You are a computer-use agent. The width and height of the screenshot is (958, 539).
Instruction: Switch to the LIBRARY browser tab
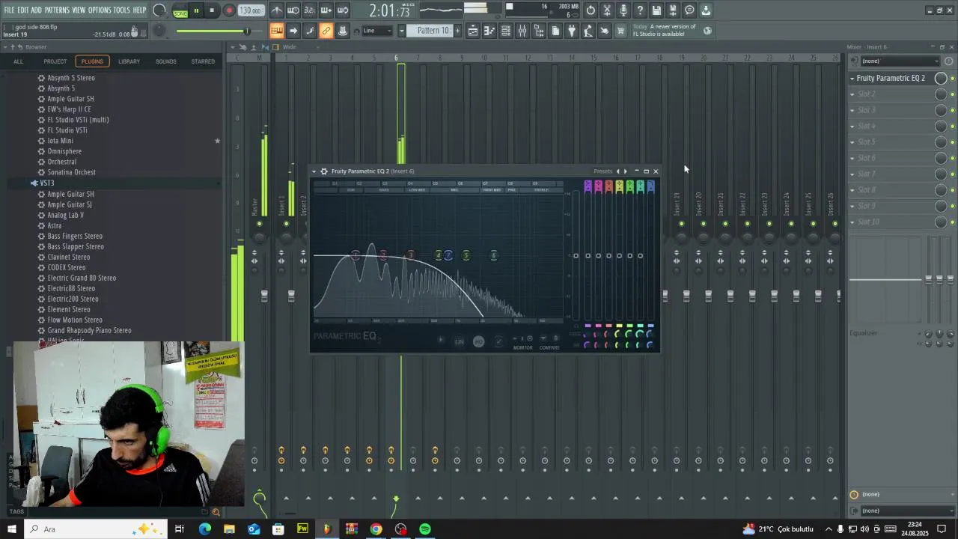coord(129,61)
